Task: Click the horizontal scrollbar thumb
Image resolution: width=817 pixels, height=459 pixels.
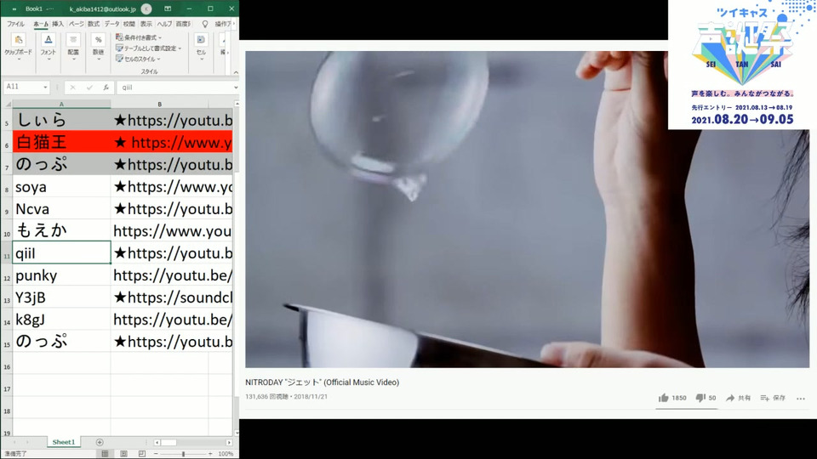Action: (169, 442)
